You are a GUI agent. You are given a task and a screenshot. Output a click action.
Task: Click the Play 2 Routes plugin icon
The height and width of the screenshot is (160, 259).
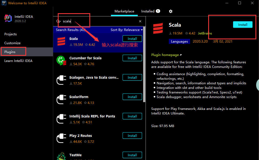click(x=61, y=138)
